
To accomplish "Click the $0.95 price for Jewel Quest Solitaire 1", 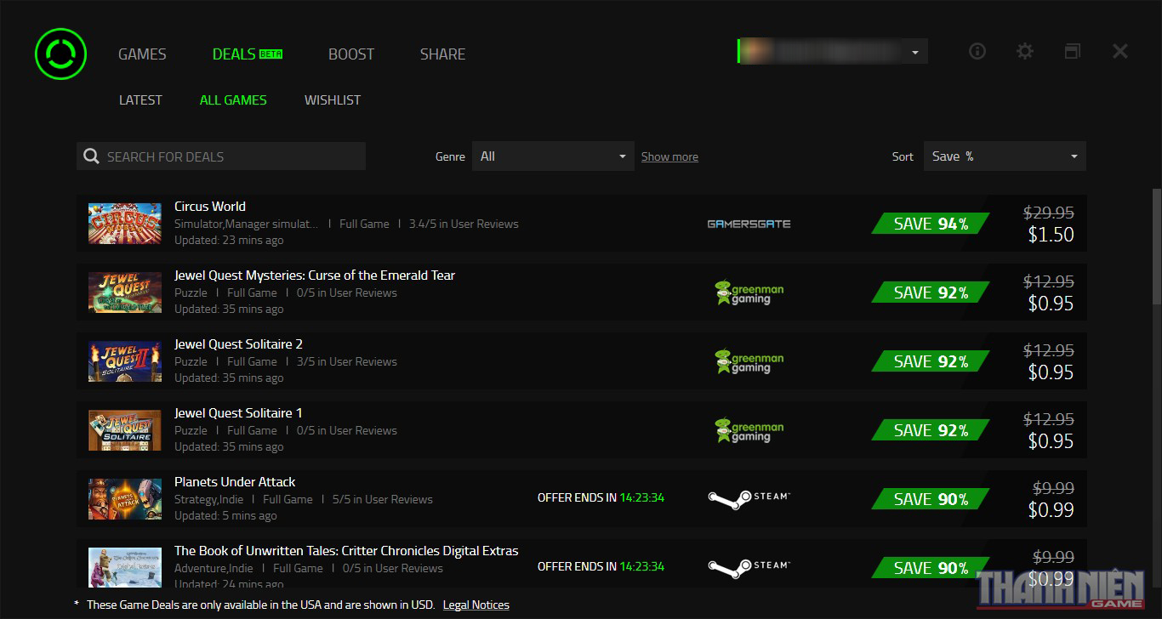I will 1051,441.
